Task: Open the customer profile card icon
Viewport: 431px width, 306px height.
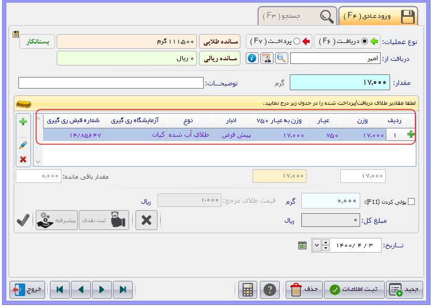Action: (267, 59)
